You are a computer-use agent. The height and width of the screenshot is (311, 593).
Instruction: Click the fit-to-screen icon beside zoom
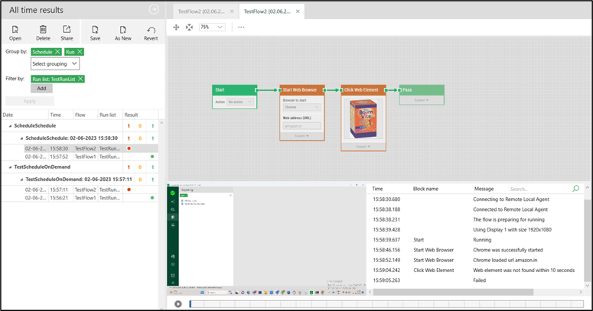click(x=190, y=28)
